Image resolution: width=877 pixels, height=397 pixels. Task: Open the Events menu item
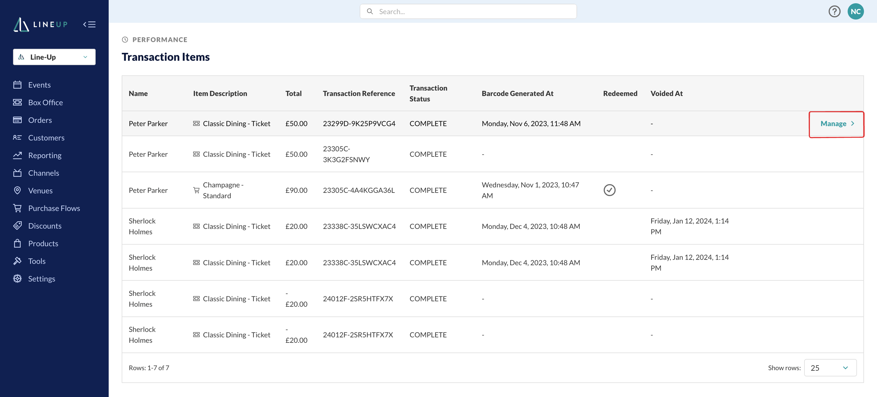pos(39,85)
